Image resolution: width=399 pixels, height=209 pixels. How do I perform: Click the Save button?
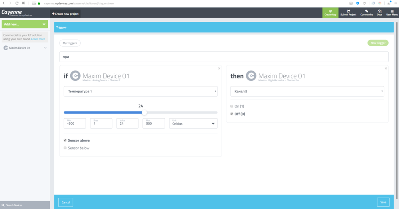[383, 202]
